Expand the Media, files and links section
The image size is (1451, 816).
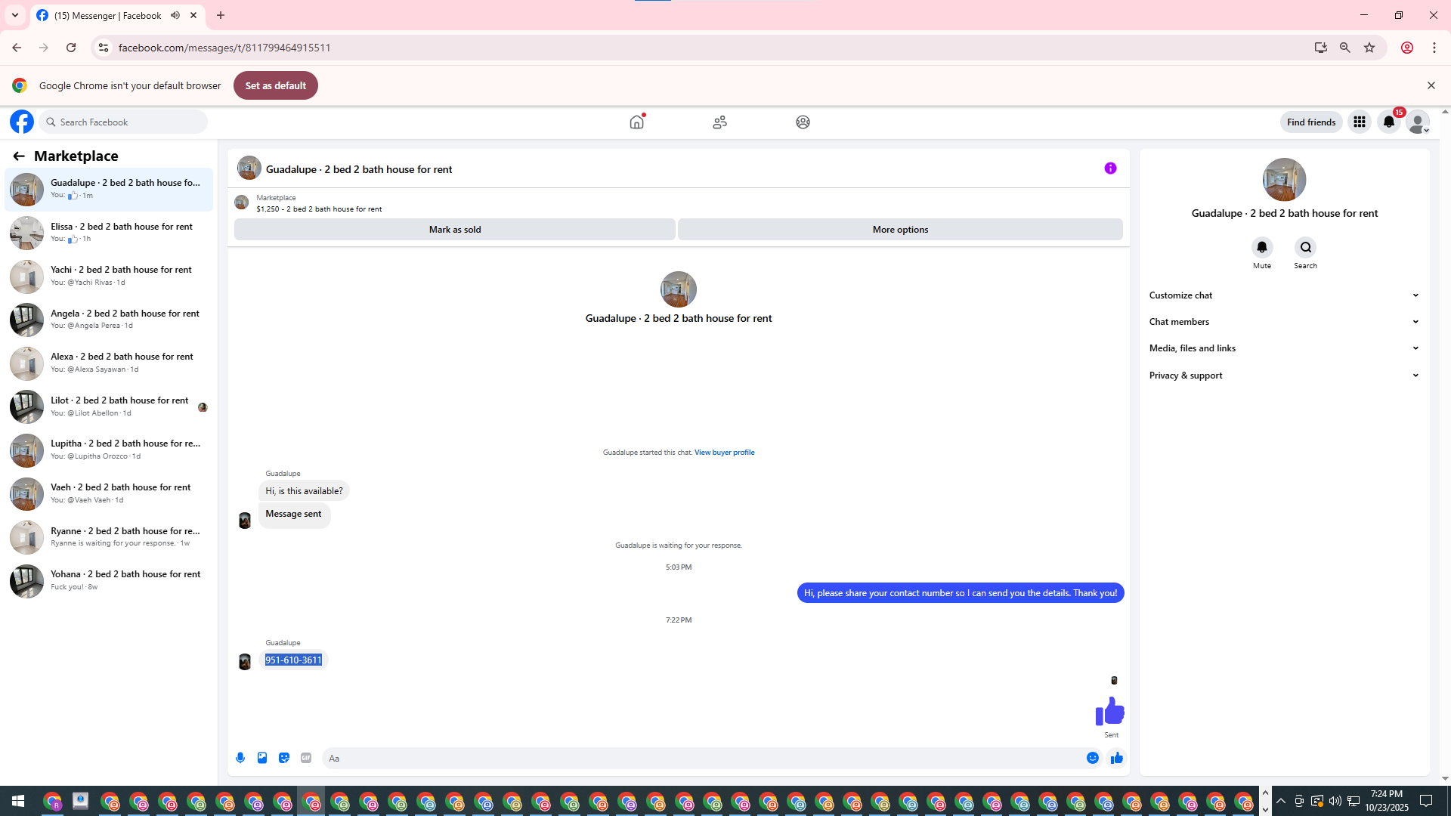pyautogui.click(x=1284, y=348)
